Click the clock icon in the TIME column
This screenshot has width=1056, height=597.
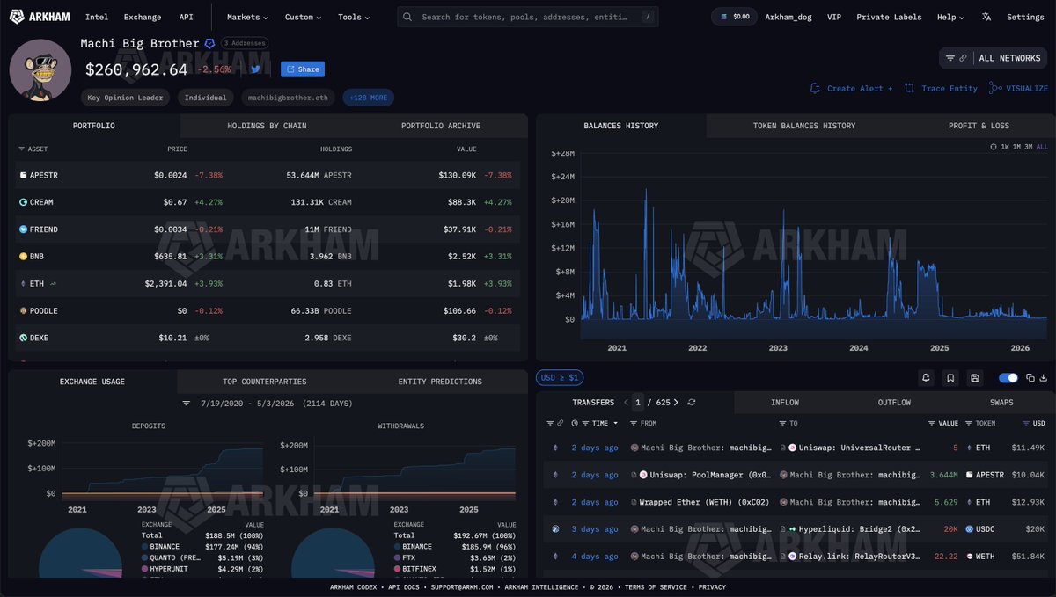click(x=574, y=423)
